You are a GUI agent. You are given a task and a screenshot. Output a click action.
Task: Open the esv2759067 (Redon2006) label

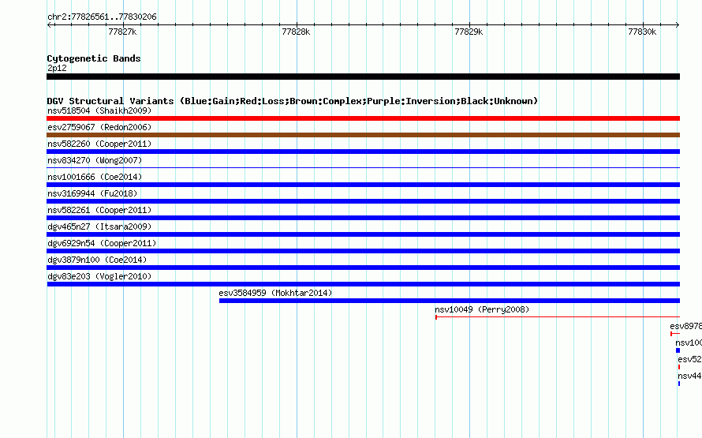[99, 127]
